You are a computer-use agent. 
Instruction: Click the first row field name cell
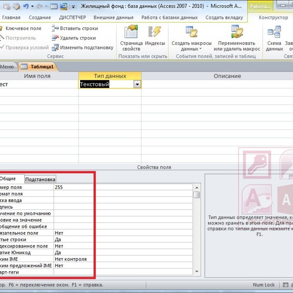[39, 84]
